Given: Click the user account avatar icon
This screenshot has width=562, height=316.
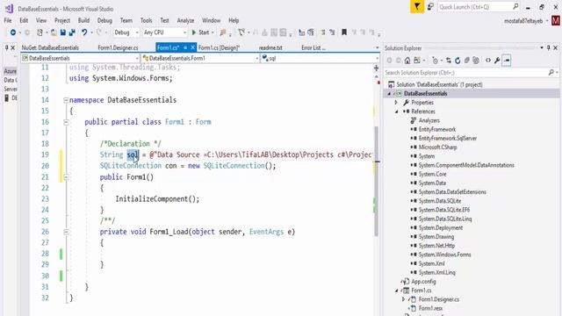Looking at the screenshot, I should (556, 21).
